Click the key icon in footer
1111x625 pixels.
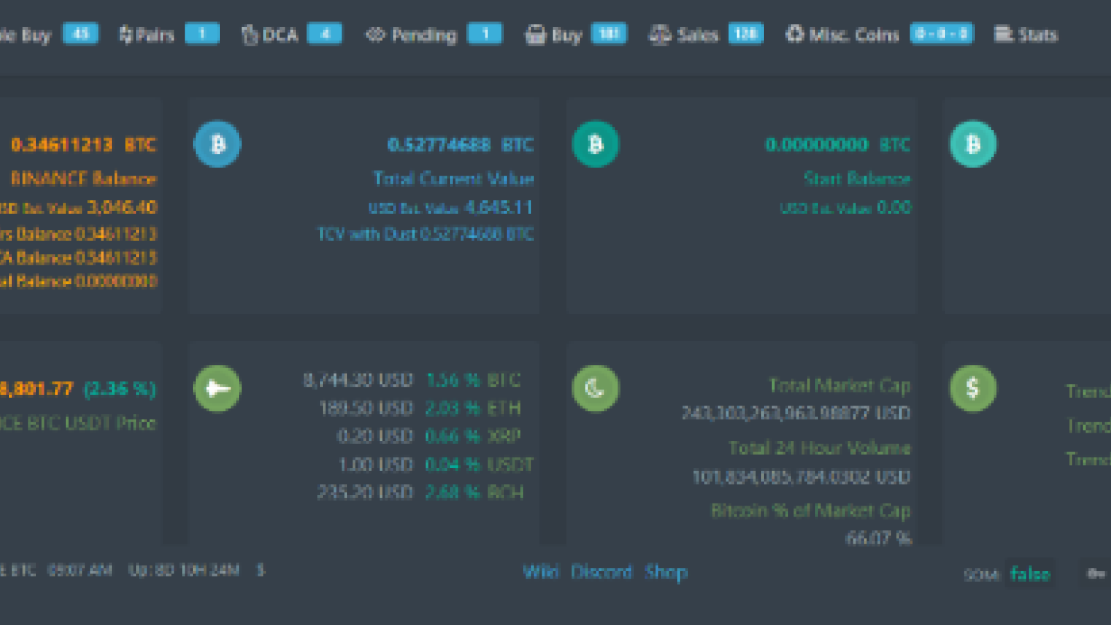pyautogui.click(x=1096, y=574)
